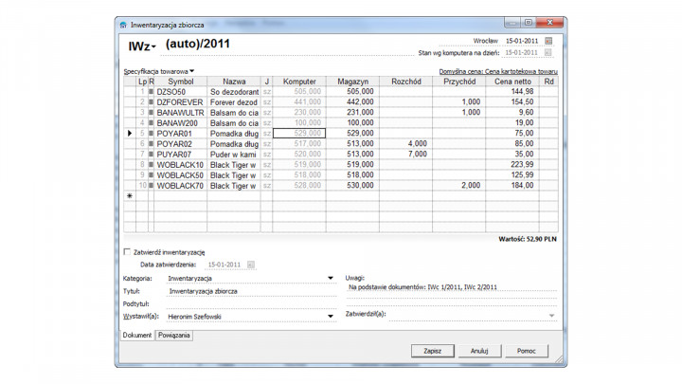Click row marker square for POYAR01
Viewport: 682px width, 384px height.
(x=151, y=134)
